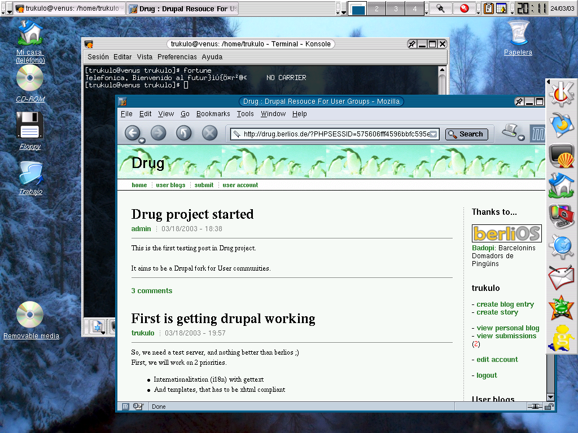Click the trukulo author link
Image resolution: width=578 pixels, height=433 pixels.
(x=143, y=333)
